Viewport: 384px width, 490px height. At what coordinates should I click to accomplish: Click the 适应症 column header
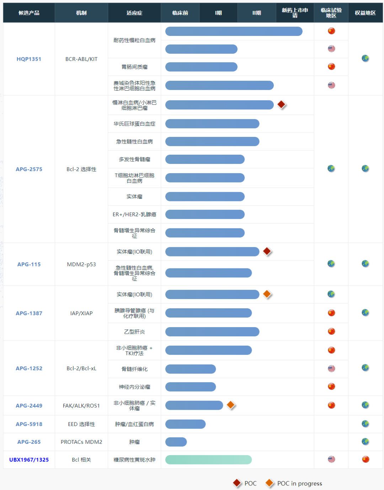tap(134, 13)
